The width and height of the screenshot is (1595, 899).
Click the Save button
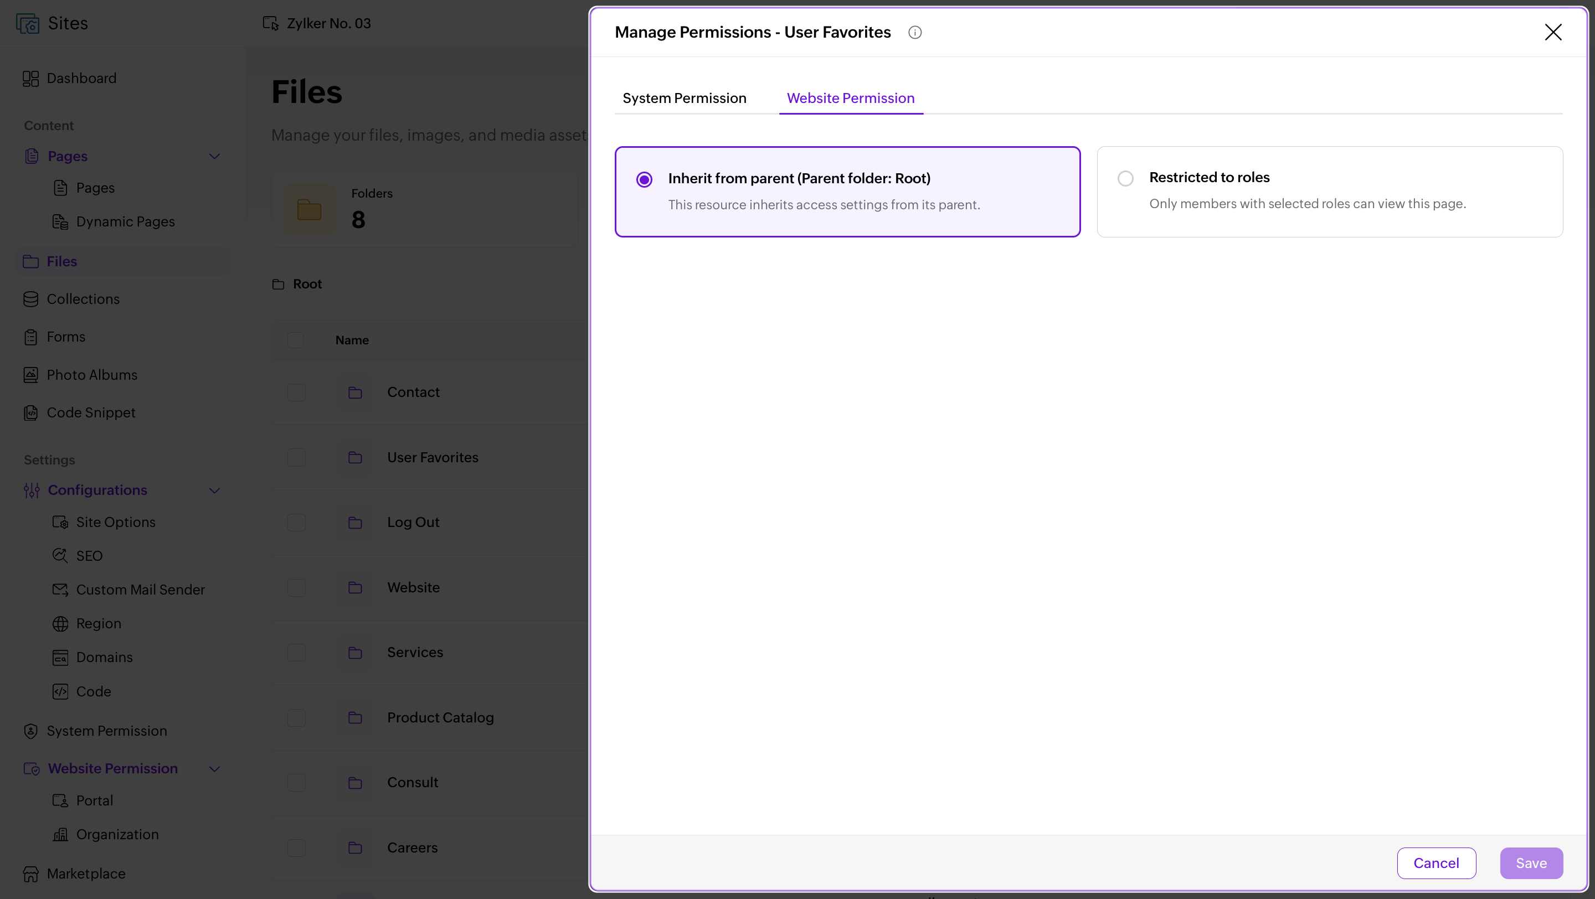tap(1531, 863)
